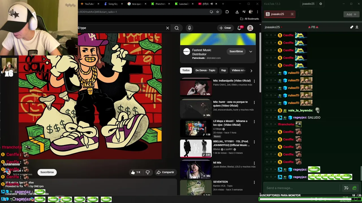Open 8BELIAL YSL video thumbnail
This screenshot has height=203, width=362.
[x=196, y=148]
